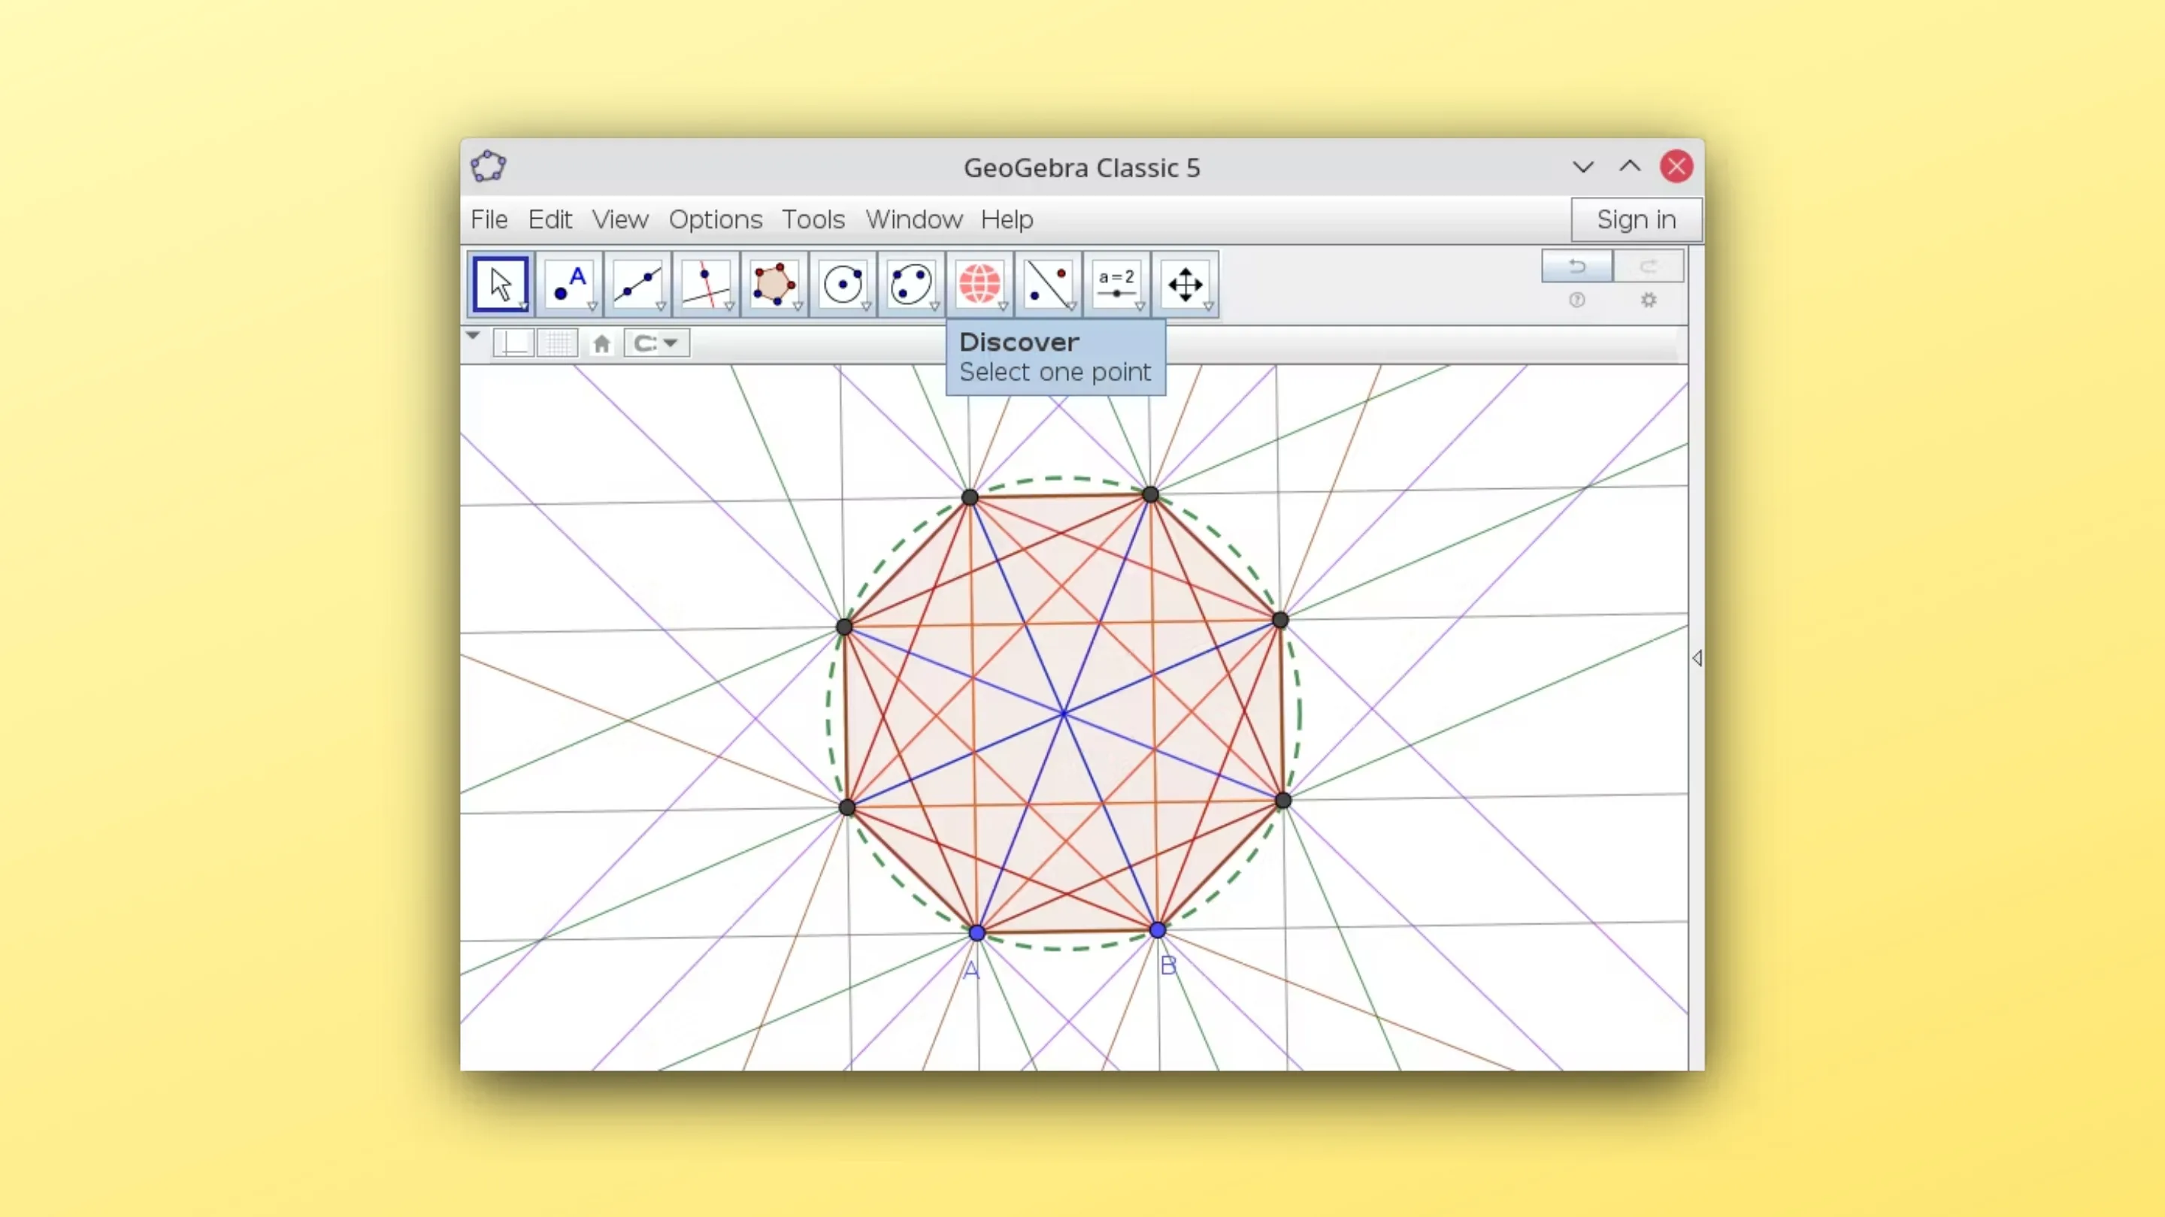Return view to standard position with home button
Image resolution: width=2165 pixels, height=1217 pixels.
tap(601, 343)
